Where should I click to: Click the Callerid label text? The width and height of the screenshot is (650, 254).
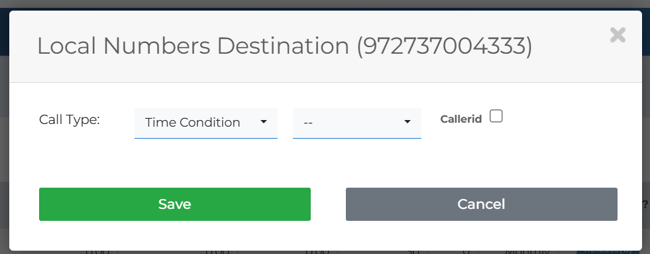[461, 119]
